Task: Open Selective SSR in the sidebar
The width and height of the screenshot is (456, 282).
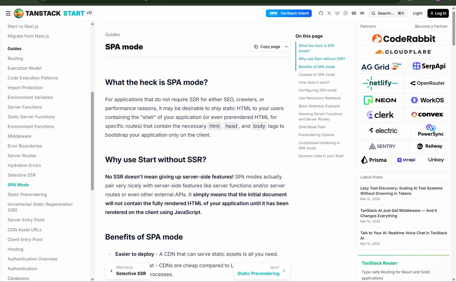Action: pyautogui.click(x=22, y=175)
